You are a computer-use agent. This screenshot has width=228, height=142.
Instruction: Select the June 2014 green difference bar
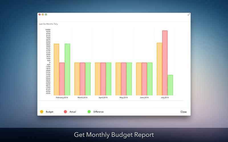pos(150,79)
